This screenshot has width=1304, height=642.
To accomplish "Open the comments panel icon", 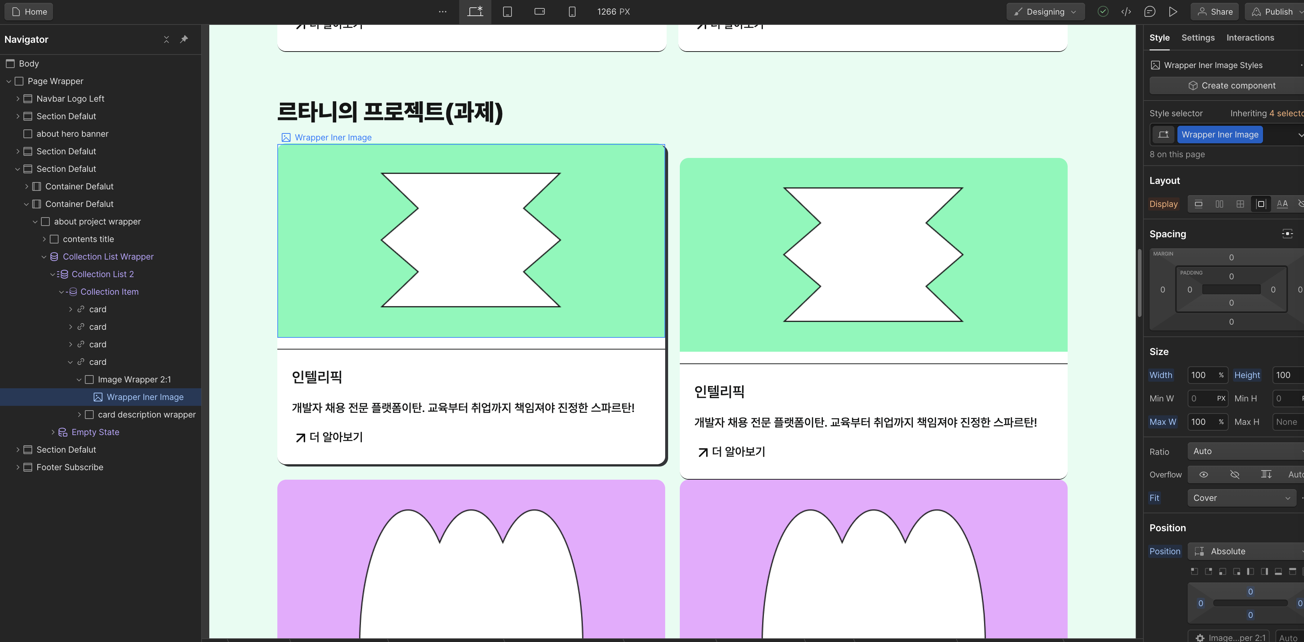I will [1150, 12].
